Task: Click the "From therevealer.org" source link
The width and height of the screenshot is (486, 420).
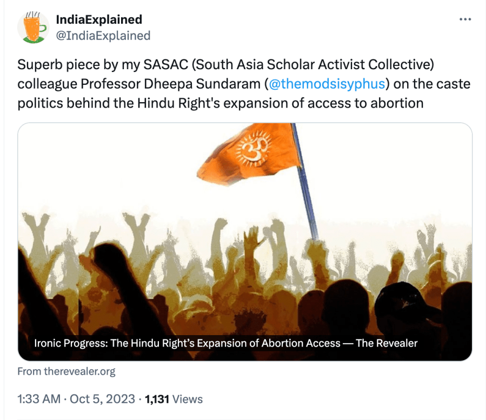Action: [x=66, y=371]
